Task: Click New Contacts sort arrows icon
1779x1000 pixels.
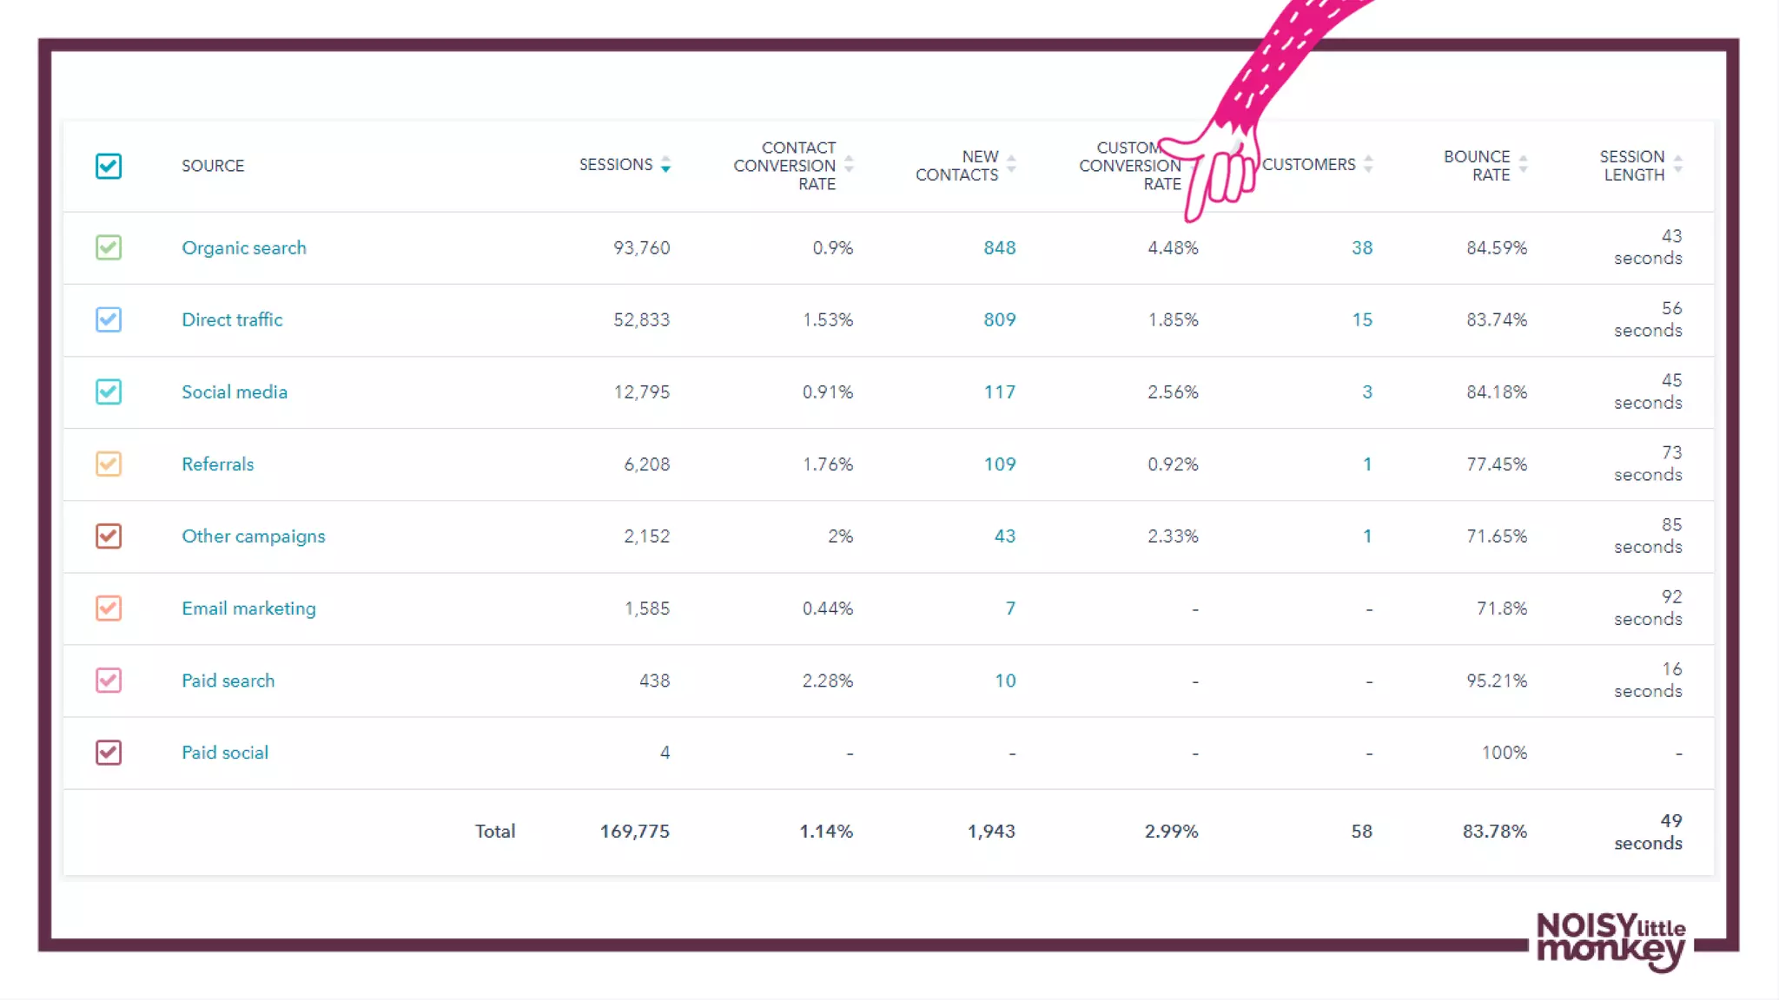Action: click(1011, 164)
